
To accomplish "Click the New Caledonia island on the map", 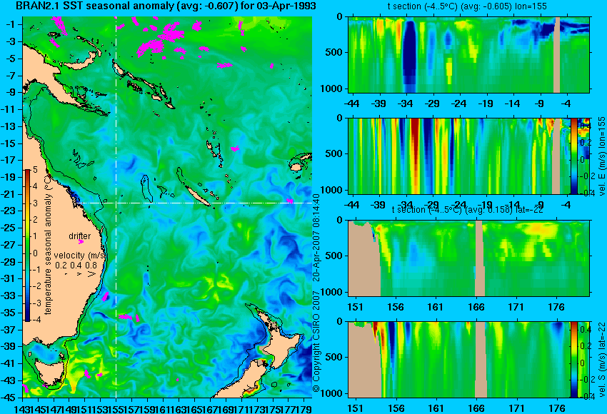I will (199, 196).
